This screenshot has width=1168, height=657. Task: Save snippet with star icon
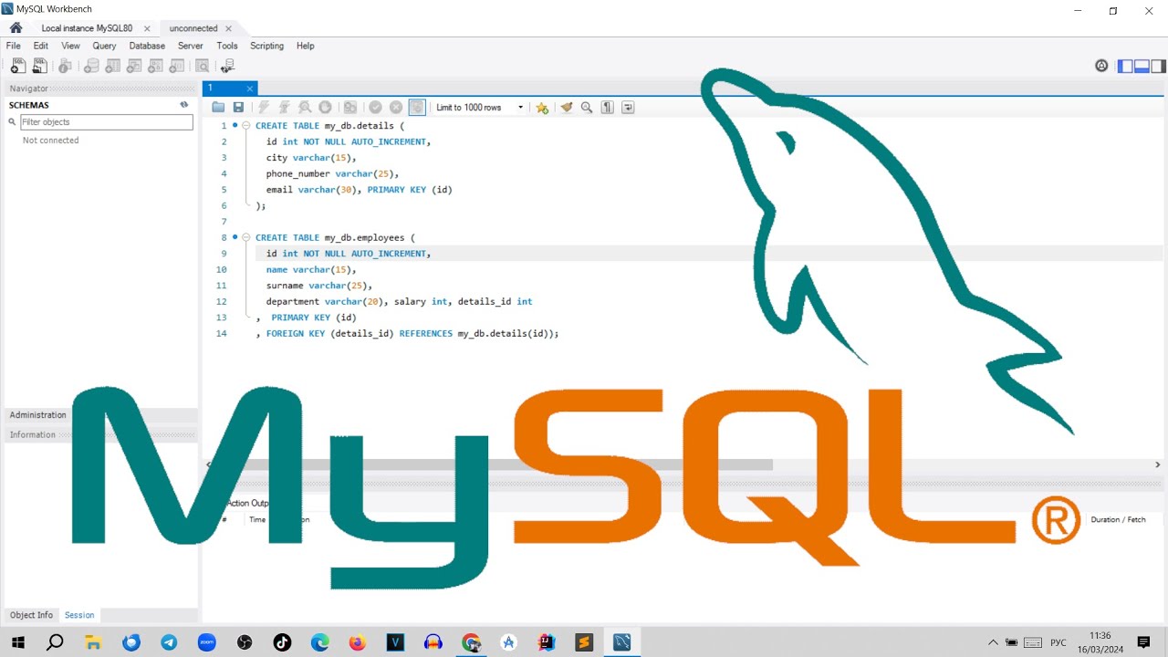tap(542, 108)
